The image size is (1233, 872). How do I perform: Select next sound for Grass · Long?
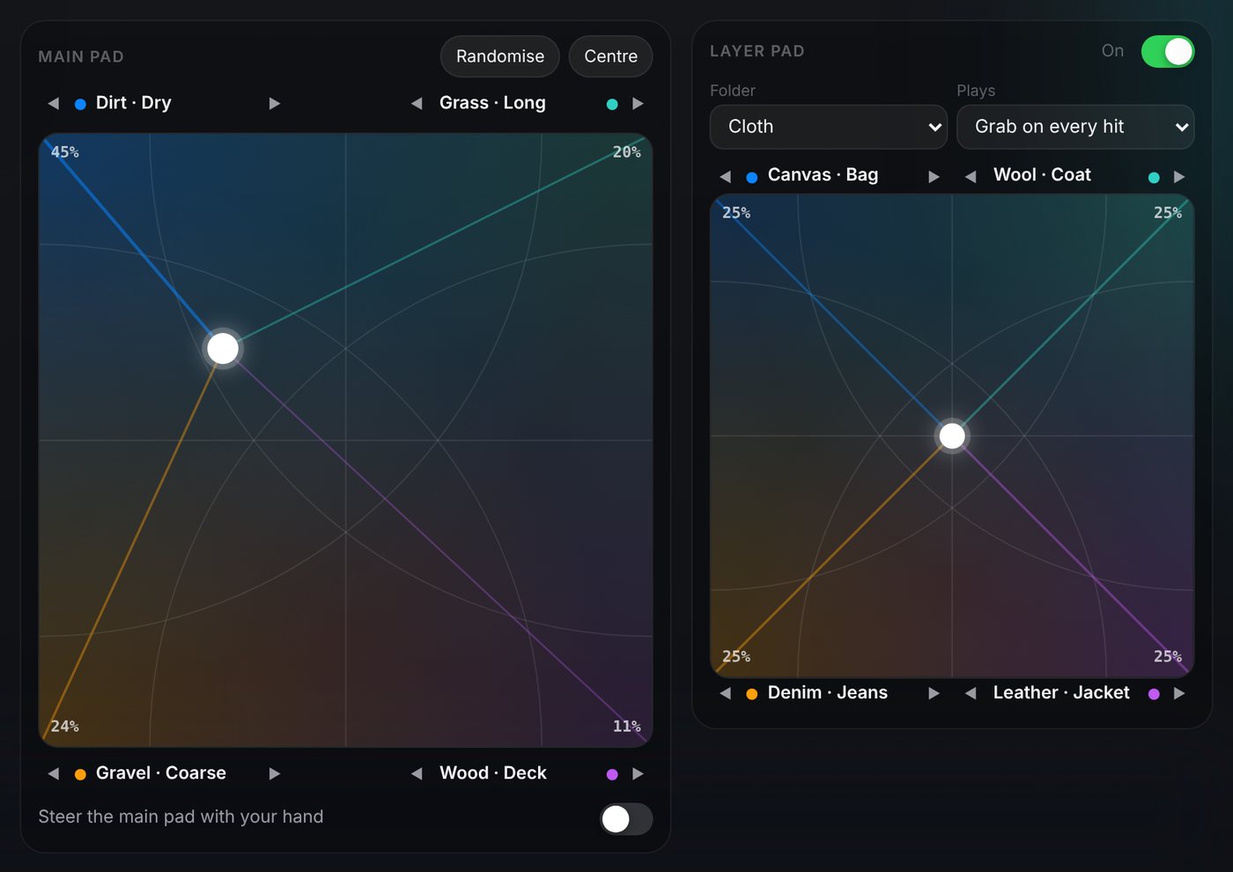[x=639, y=103]
